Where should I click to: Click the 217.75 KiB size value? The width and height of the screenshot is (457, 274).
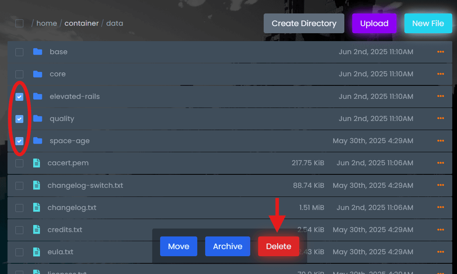(308, 163)
